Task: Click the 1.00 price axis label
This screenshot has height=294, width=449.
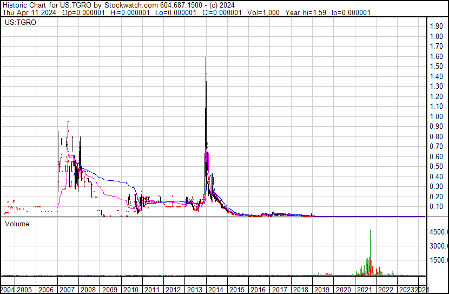Action: click(x=437, y=116)
